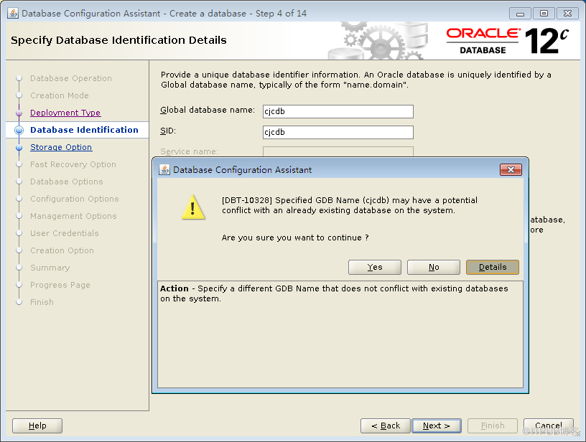The height and width of the screenshot is (442, 586).
Task: Maximize the main wizard window
Action: (x=544, y=14)
